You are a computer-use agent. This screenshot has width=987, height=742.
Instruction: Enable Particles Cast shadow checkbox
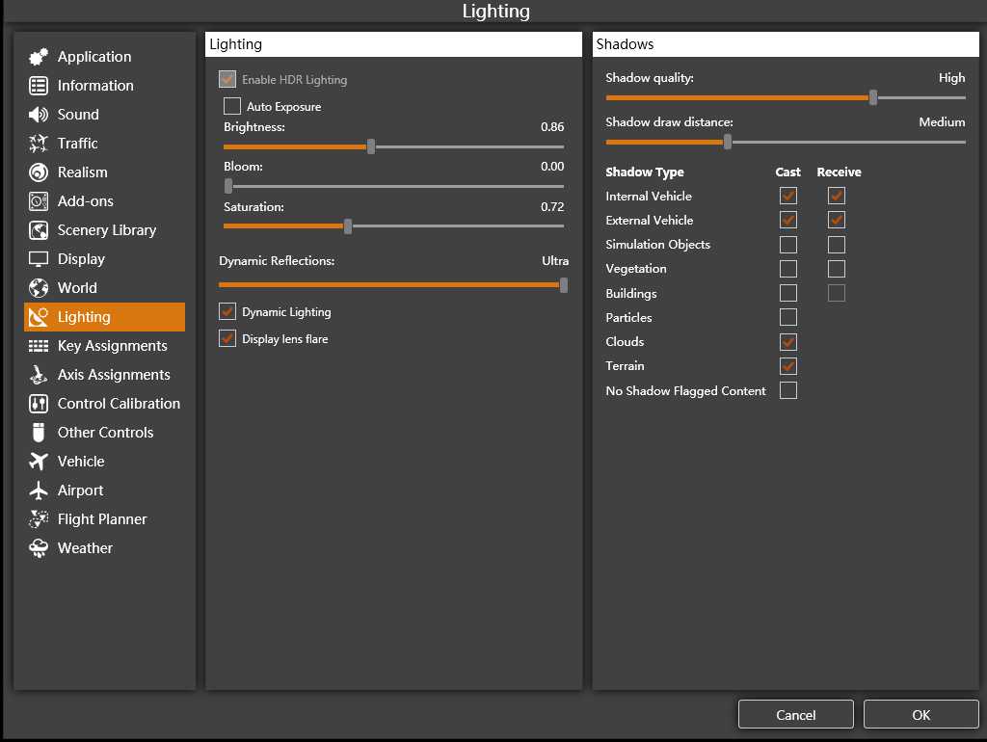point(788,317)
